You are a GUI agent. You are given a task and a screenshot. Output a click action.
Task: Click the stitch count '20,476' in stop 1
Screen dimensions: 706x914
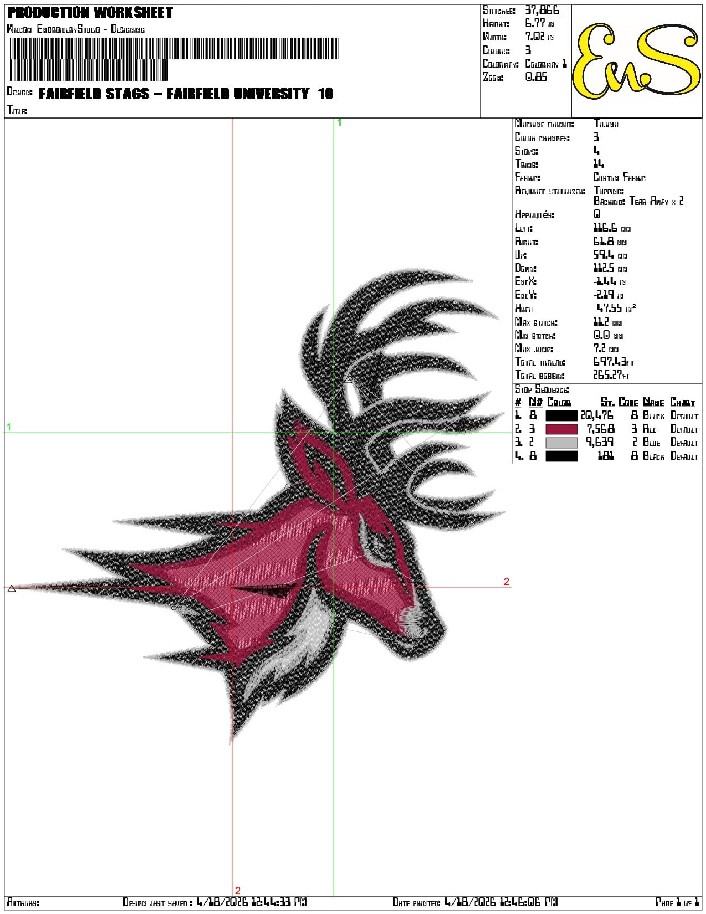pyautogui.click(x=597, y=415)
